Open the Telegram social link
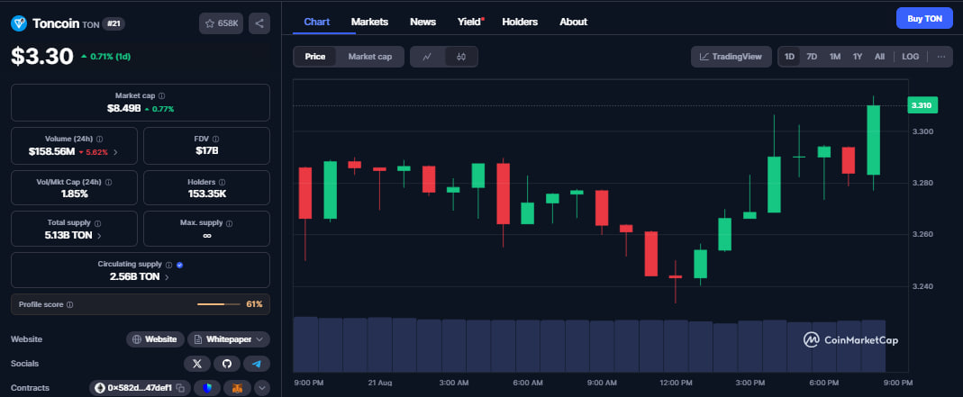The width and height of the screenshot is (963, 397). pos(257,364)
